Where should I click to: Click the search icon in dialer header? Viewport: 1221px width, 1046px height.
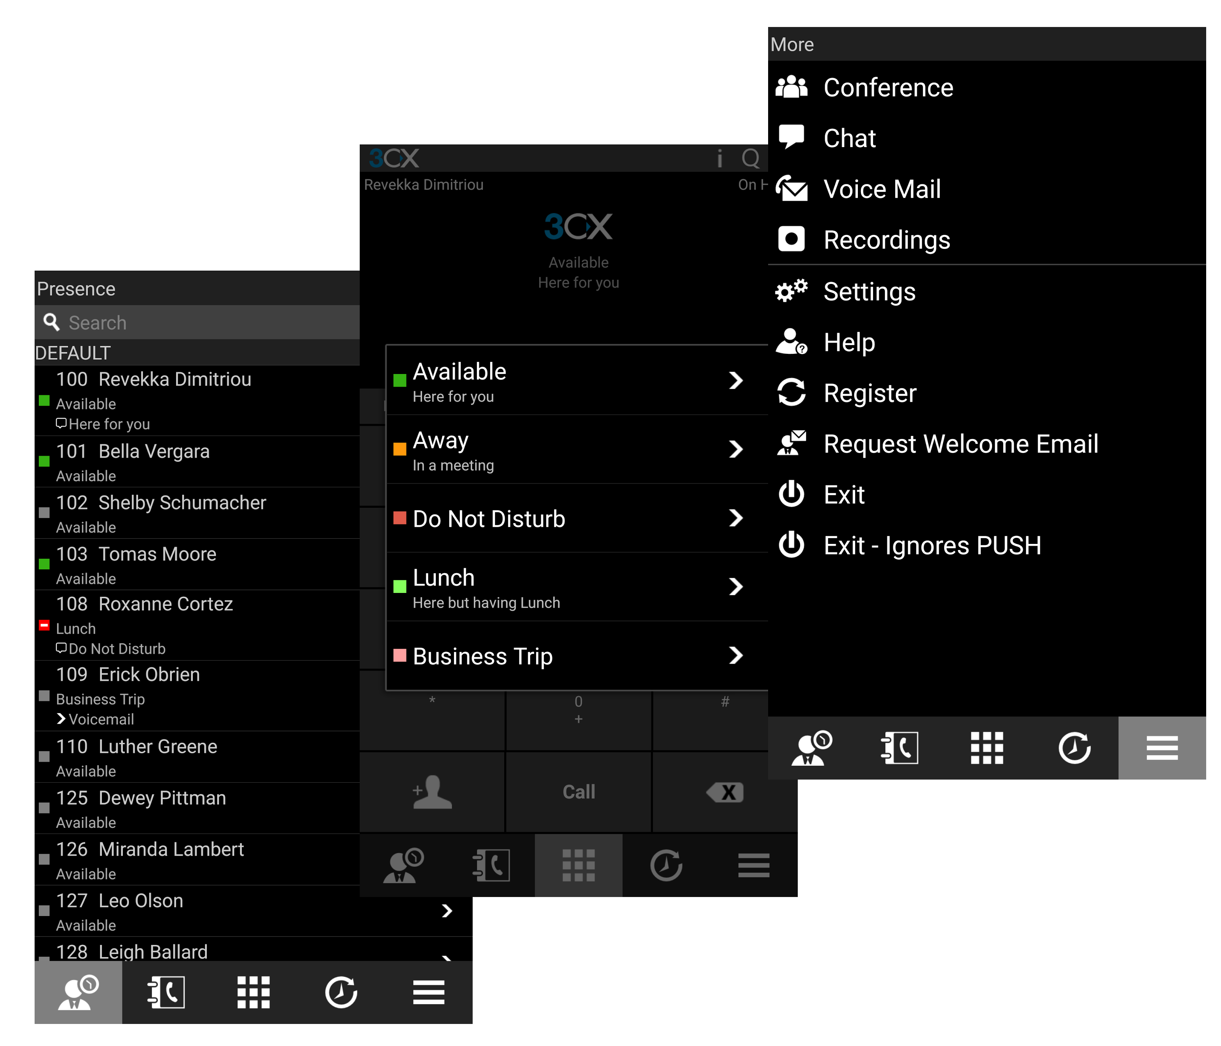click(x=751, y=158)
